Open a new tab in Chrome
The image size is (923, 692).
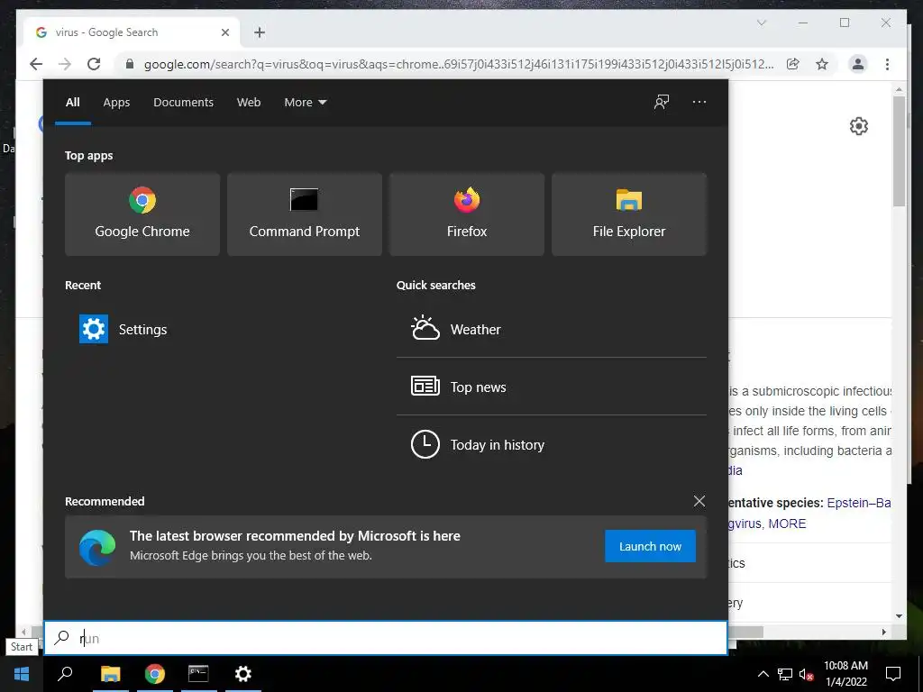pos(260,33)
